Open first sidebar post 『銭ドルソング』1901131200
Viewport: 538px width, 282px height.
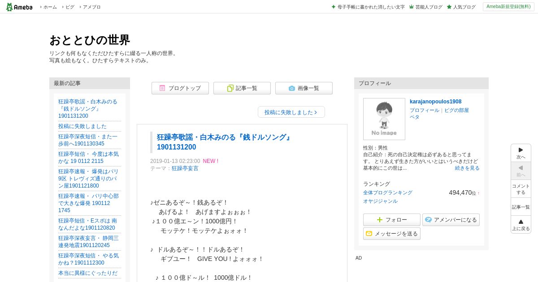pos(88,109)
